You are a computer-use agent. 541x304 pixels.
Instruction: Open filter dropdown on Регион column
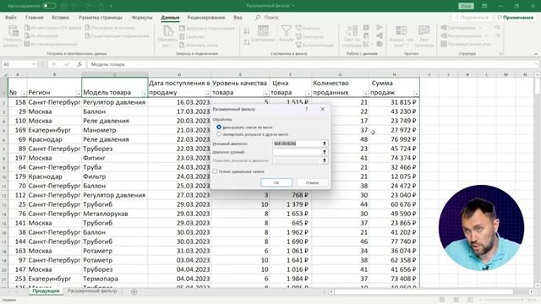coord(78,94)
